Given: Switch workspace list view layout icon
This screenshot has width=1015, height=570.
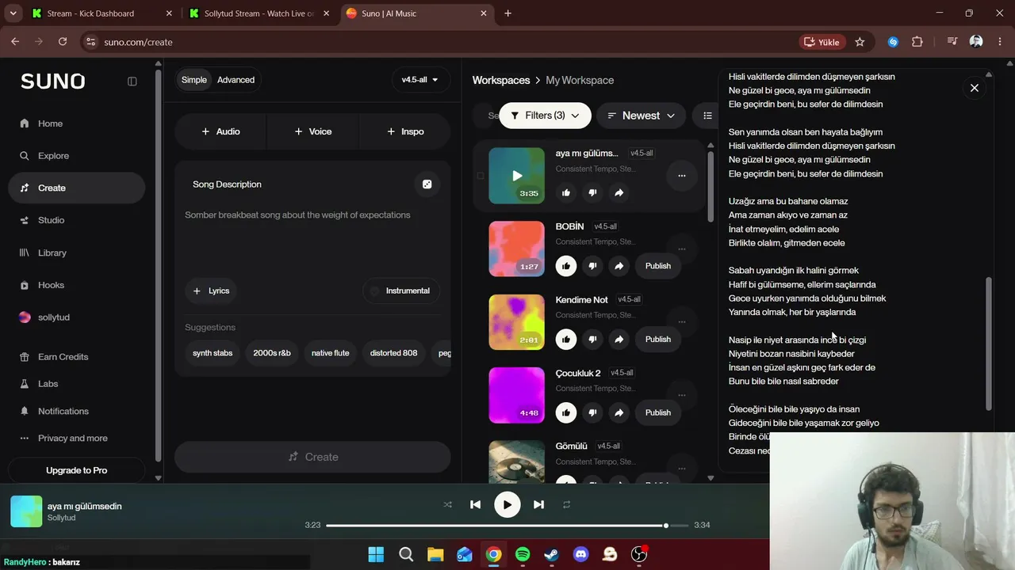Looking at the screenshot, I should pos(707,116).
